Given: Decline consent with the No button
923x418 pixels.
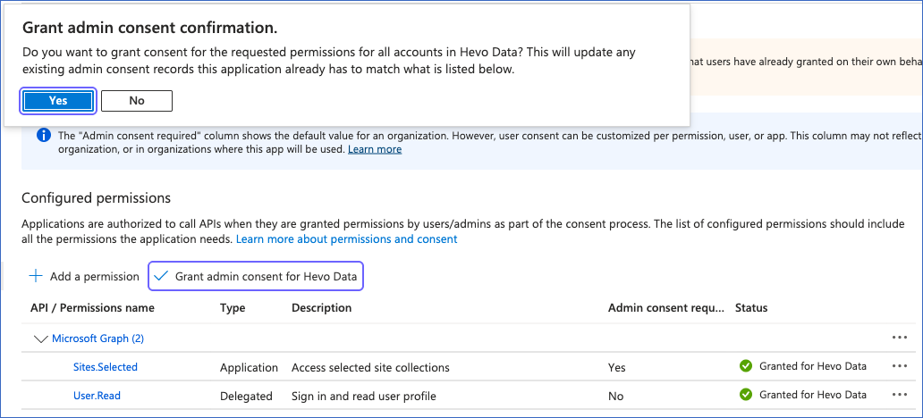Looking at the screenshot, I should pos(137,101).
